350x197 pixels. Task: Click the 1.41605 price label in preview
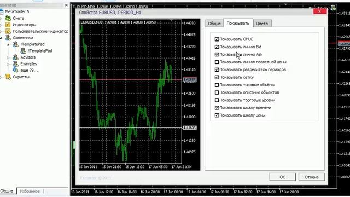(190, 128)
